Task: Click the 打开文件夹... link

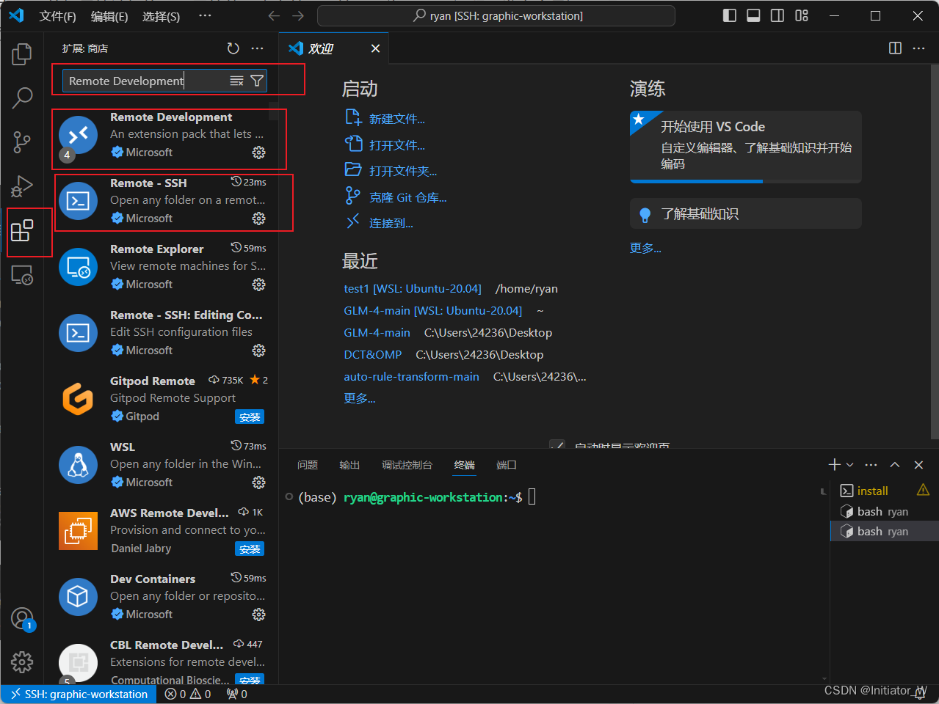Action: 402,171
